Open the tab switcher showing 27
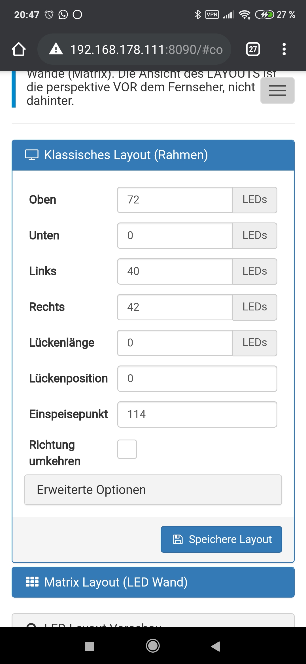This screenshot has width=306, height=664. 253,49
